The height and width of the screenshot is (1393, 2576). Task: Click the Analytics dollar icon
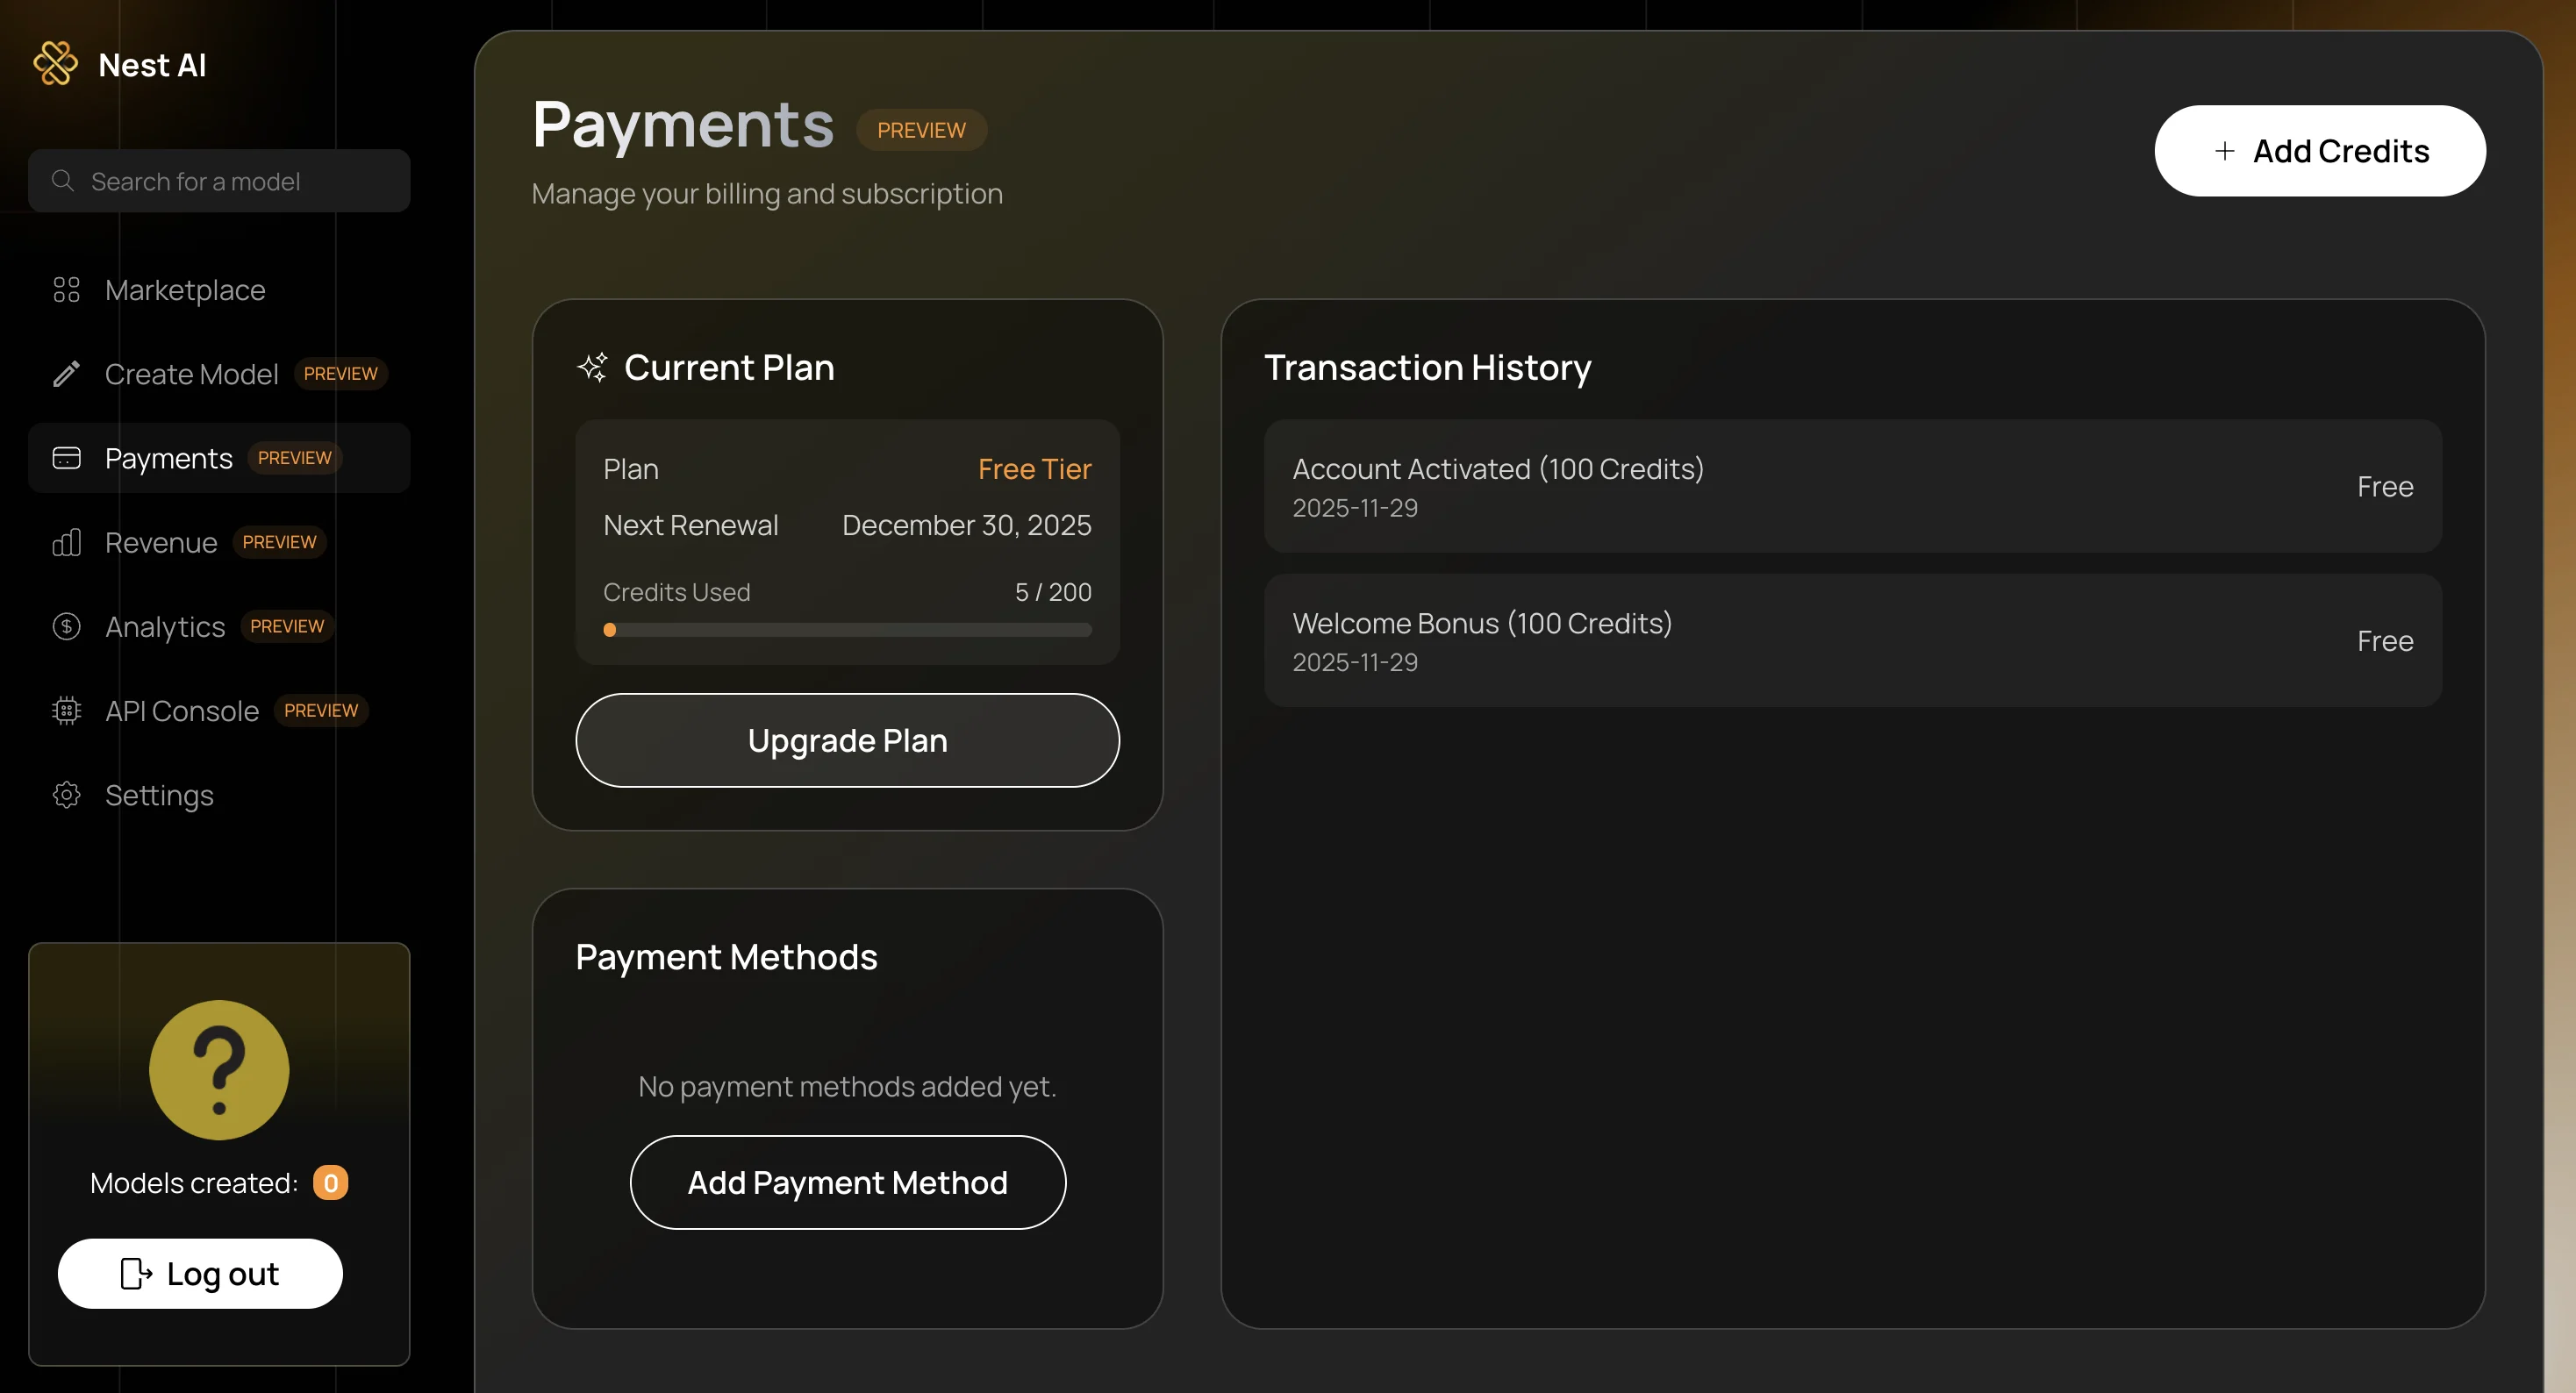coord(66,626)
